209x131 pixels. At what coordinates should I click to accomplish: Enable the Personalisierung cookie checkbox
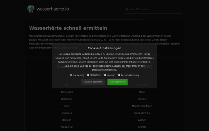[119, 75]
